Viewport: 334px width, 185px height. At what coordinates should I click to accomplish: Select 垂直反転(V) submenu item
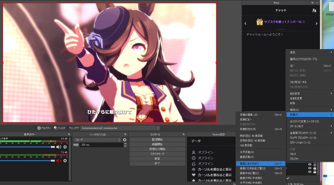coord(261,157)
